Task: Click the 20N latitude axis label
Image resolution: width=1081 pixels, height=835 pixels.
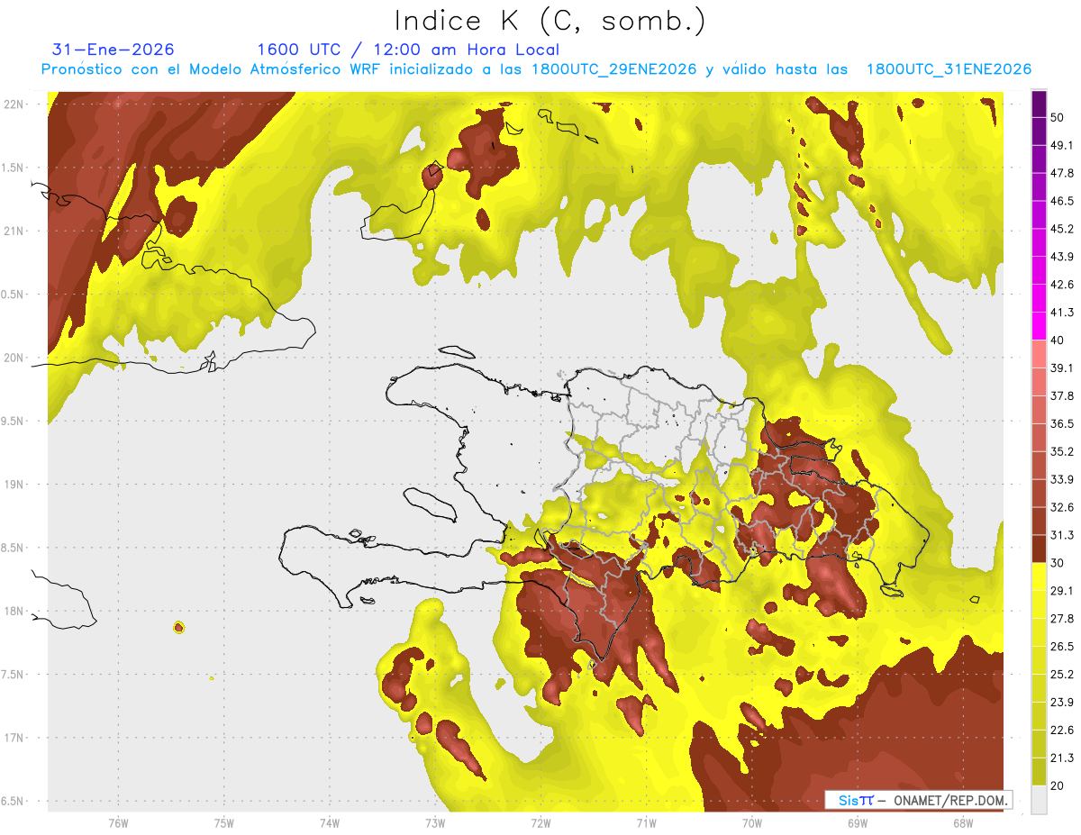Action: tap(14, 358)
